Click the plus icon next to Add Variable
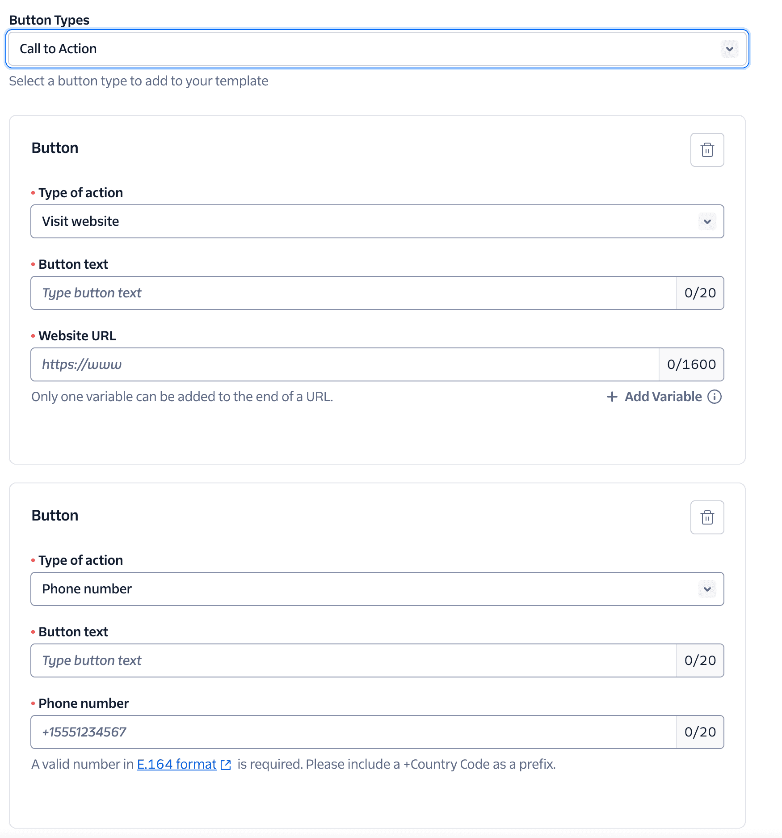Screen dimensions: 782x838 [x=611, y=397]
